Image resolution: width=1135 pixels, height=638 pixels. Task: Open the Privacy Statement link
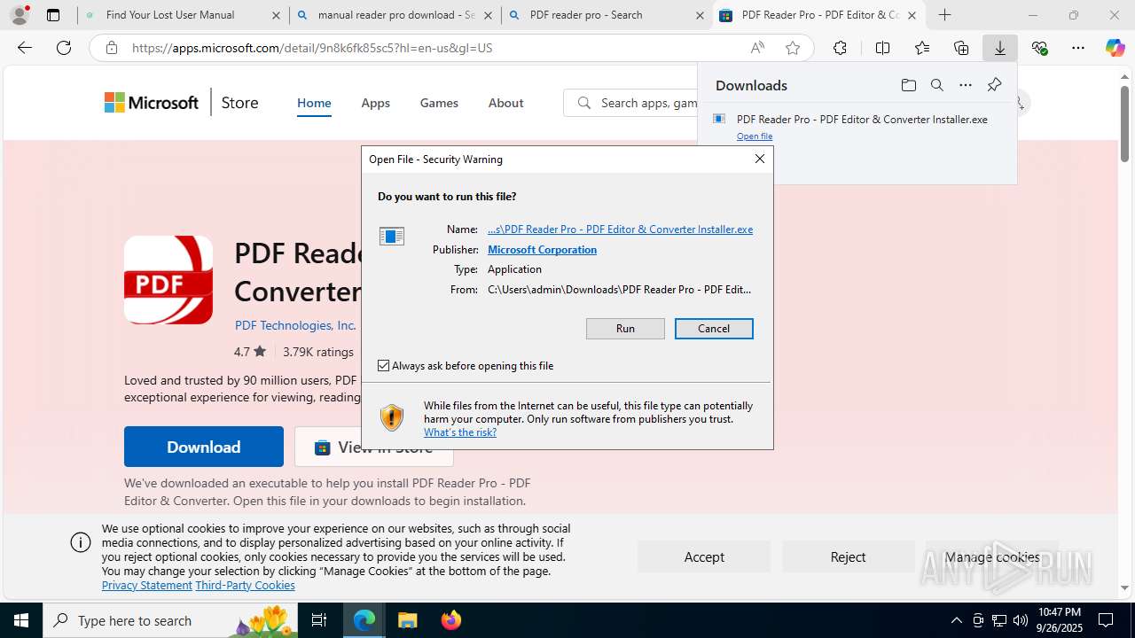[x=147, y=585]
